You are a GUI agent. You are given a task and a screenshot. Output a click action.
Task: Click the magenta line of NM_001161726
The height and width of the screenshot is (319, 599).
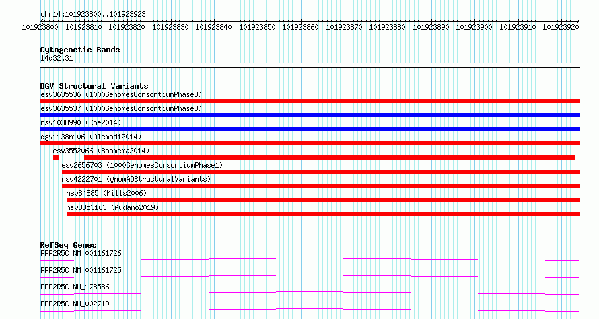tap(310, 259)
